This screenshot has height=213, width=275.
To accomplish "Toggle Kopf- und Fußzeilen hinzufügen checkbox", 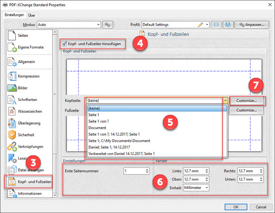I will (64, 43).
